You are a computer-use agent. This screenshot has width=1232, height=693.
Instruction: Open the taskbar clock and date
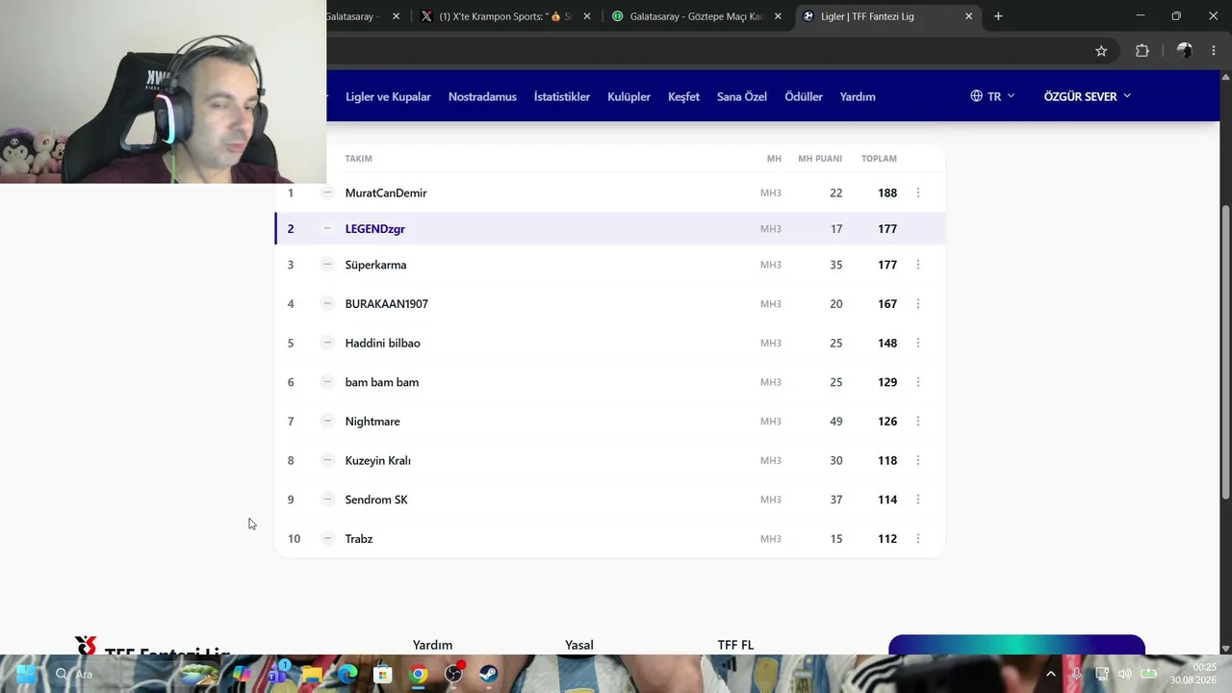coord(1193,674)
